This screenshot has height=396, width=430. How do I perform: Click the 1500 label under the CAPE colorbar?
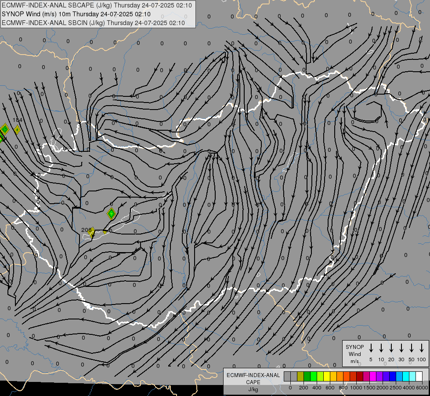pyautogui.click(x=369, y=388)
